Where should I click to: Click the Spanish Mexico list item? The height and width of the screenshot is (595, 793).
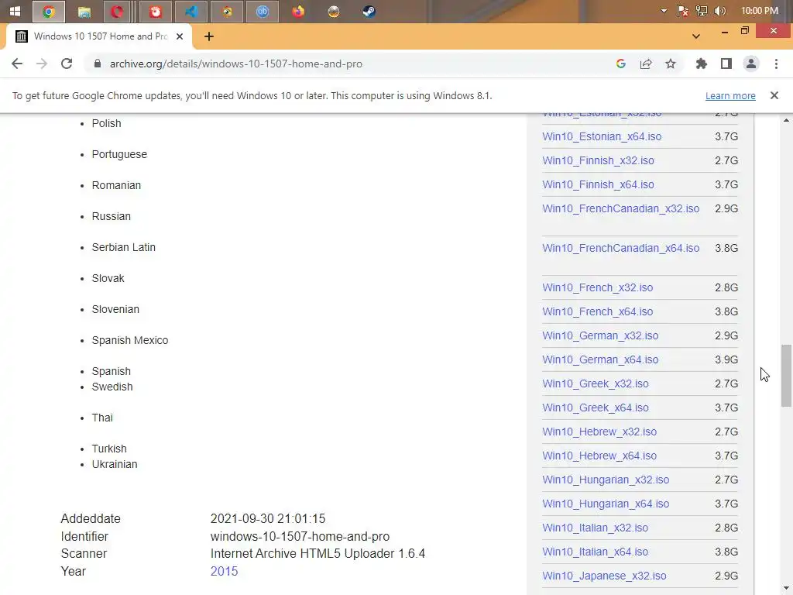coord(130,341)
